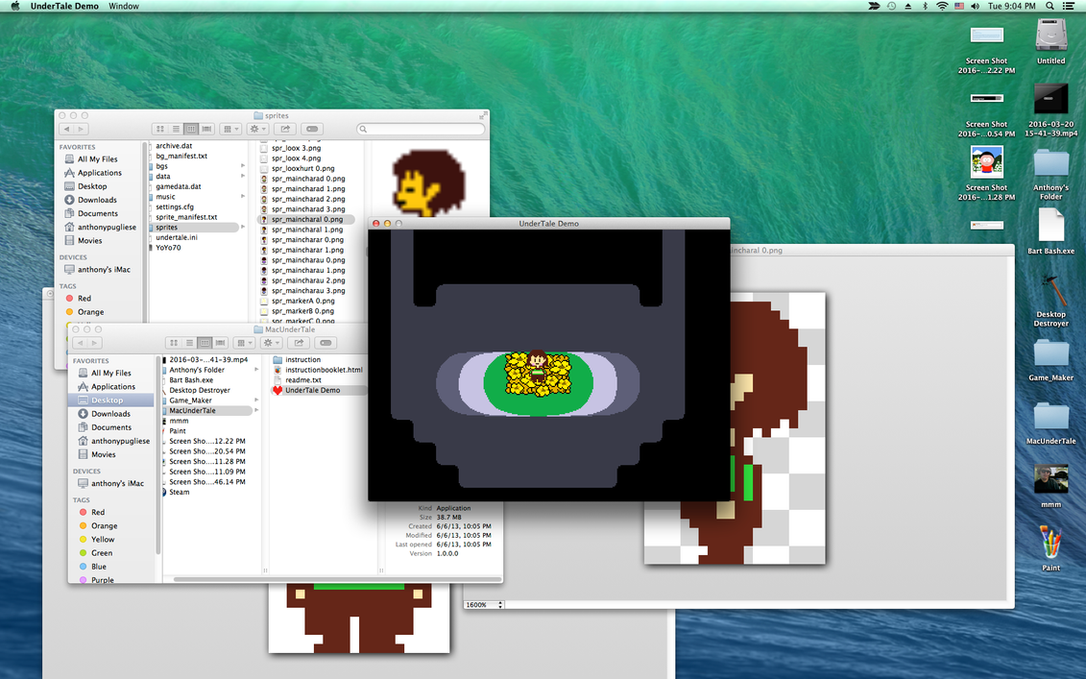Click Movies in MacUnderTale window sidebar
Screen dimensions: 1086x679
pyautogui.click(x=103, y=454)
